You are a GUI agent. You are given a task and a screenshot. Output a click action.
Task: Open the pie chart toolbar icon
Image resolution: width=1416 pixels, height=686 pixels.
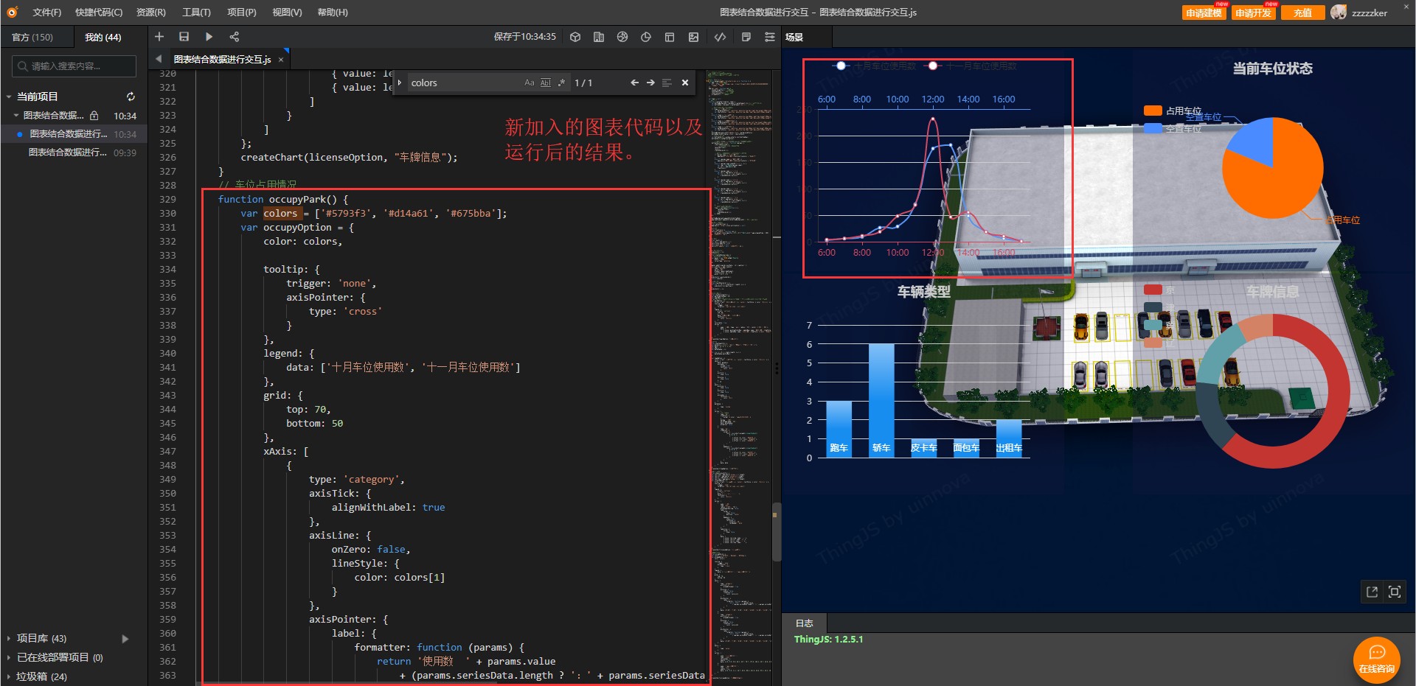pyautogui.click(x=645, y=37)
